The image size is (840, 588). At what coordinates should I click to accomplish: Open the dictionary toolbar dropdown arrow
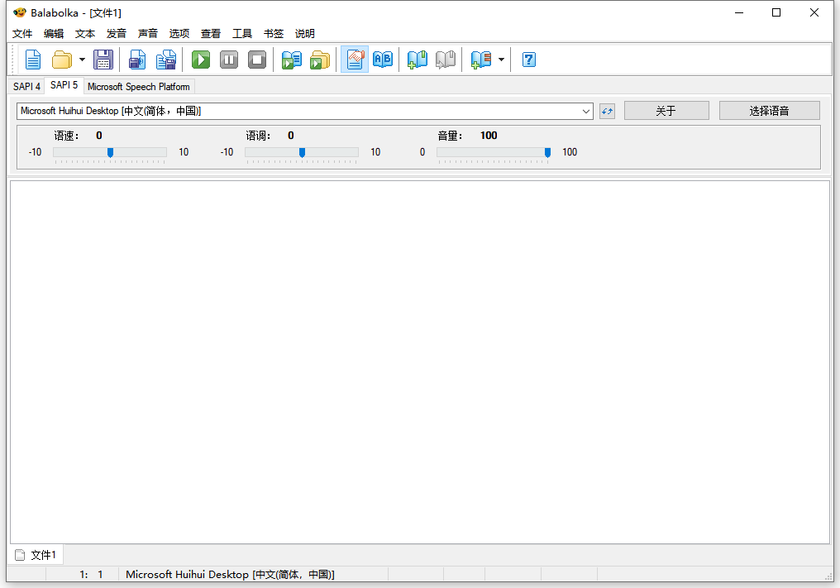pos(501,59)
